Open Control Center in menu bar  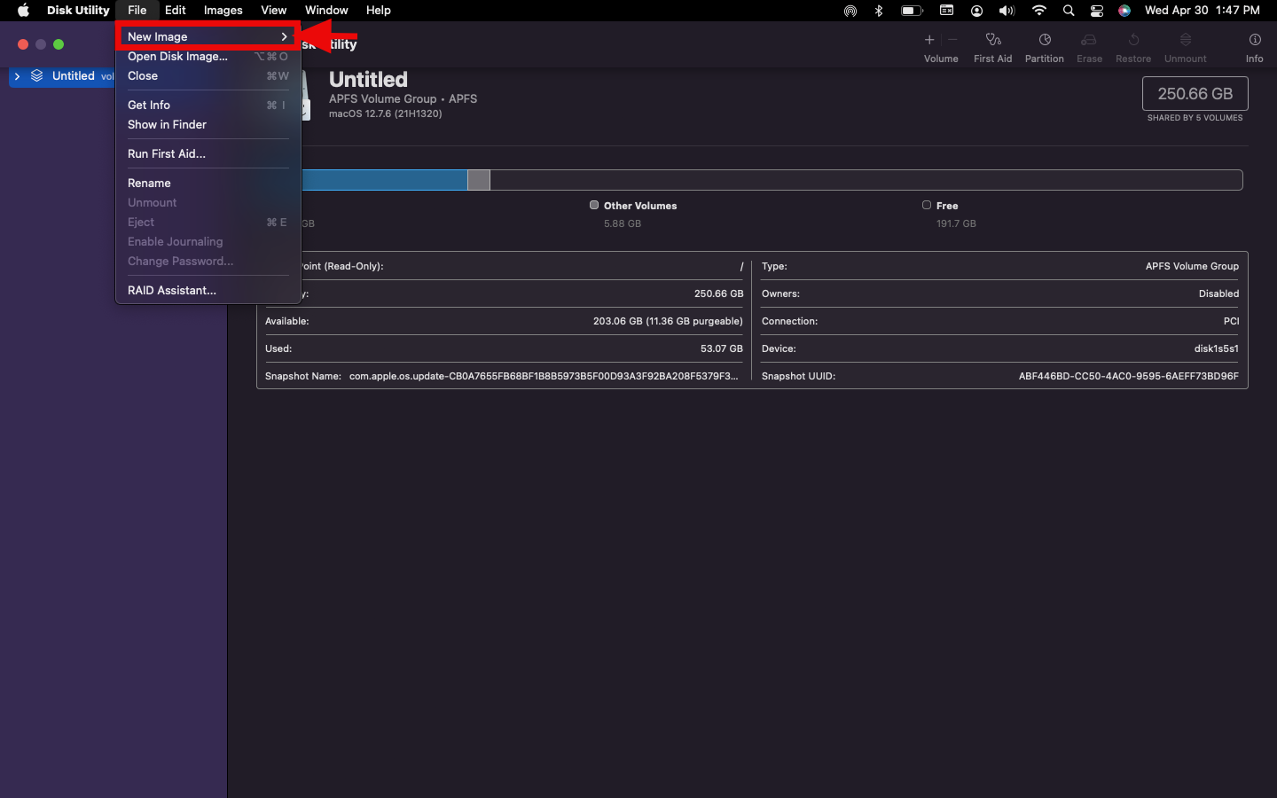[1097, 11]
